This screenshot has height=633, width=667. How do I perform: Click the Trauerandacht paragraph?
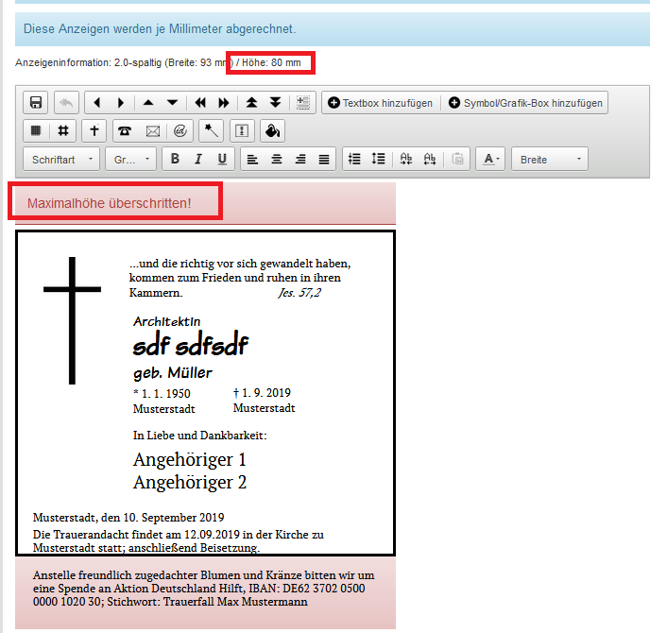point(179,540)
